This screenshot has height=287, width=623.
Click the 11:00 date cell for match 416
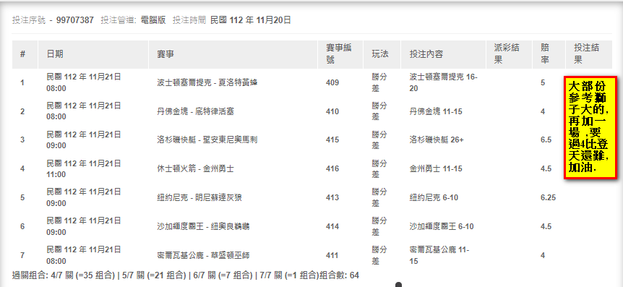point(84,169)
